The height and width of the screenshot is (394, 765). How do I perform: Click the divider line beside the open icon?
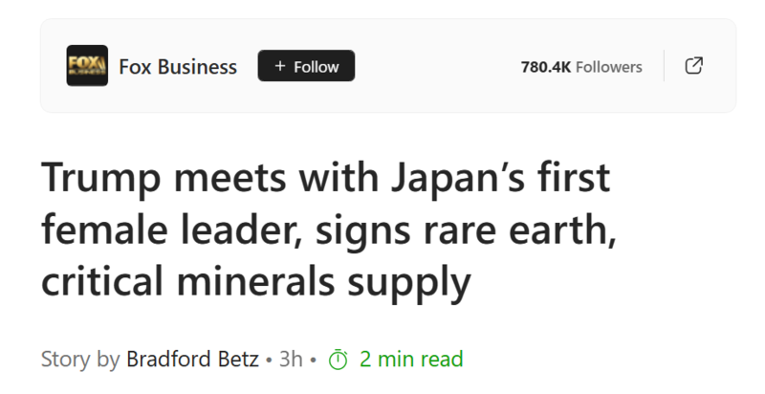664,66
